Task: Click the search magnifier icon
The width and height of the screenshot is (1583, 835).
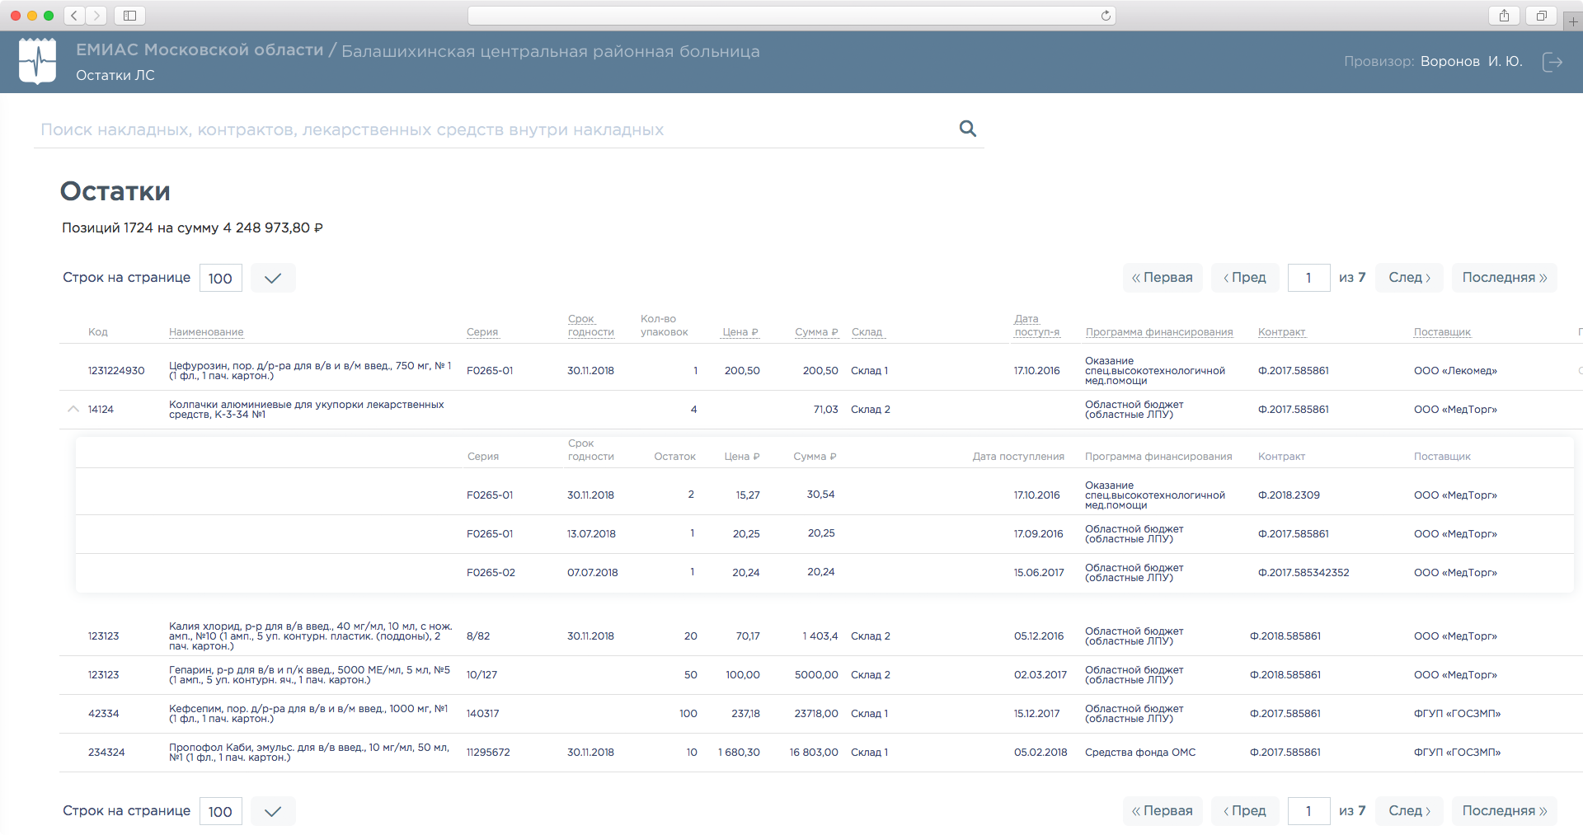Action: tap(968, 129)
